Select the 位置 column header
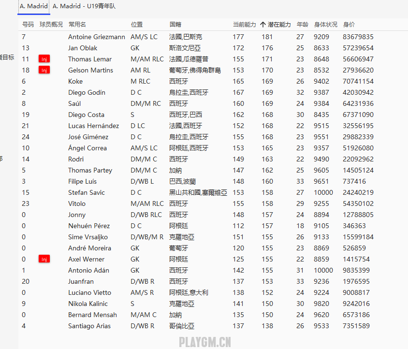 click(x=137, y=24)
